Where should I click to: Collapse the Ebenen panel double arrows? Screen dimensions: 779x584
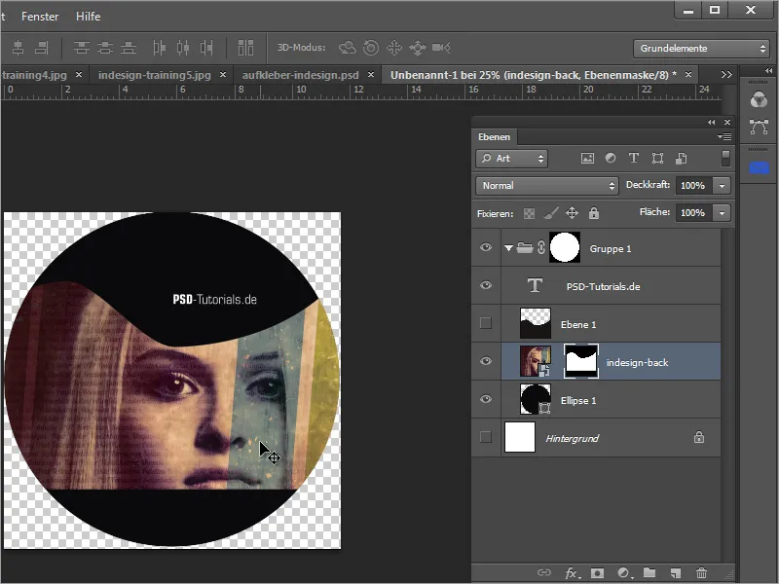pos(712,123)
